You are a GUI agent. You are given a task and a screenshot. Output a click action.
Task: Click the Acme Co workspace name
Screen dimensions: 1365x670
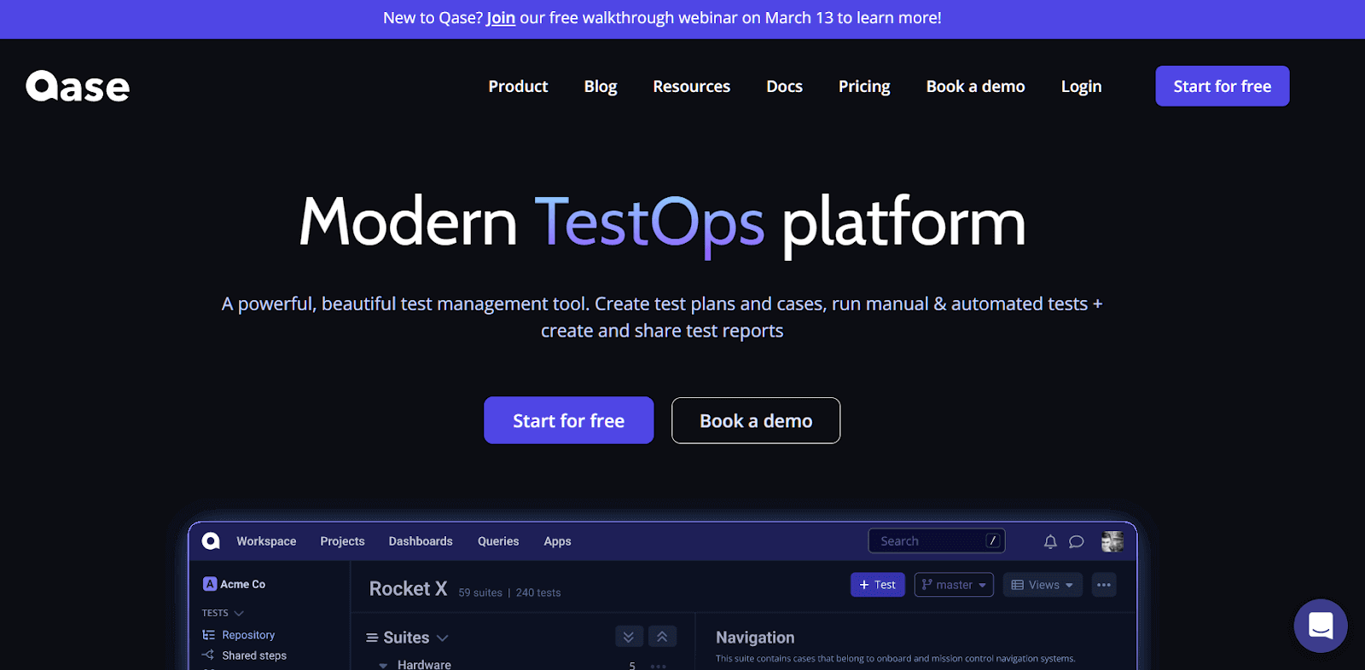click(243, 584)
